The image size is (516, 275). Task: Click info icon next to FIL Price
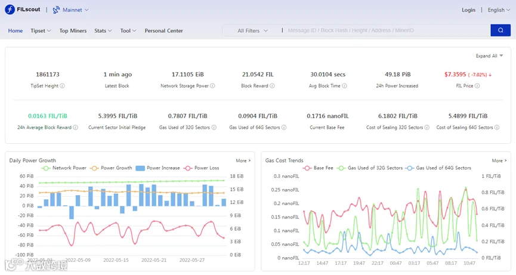coord(477,86)
